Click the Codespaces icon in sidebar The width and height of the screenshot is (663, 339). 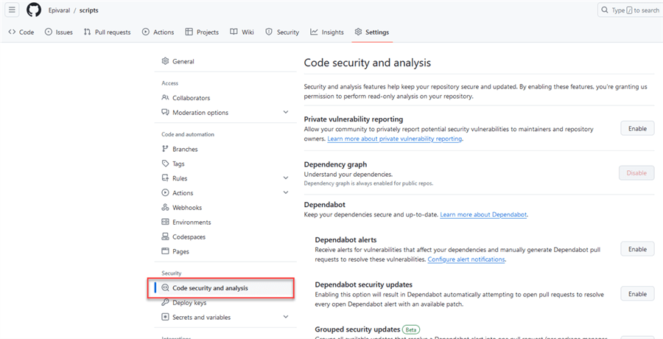pyautogui.click(x=165, y=237)
